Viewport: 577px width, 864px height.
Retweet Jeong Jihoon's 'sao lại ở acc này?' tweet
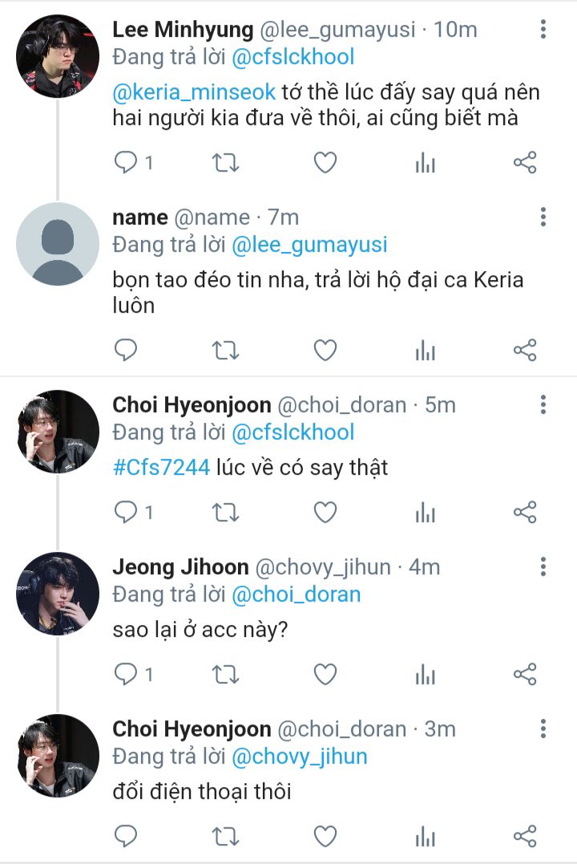225,675
